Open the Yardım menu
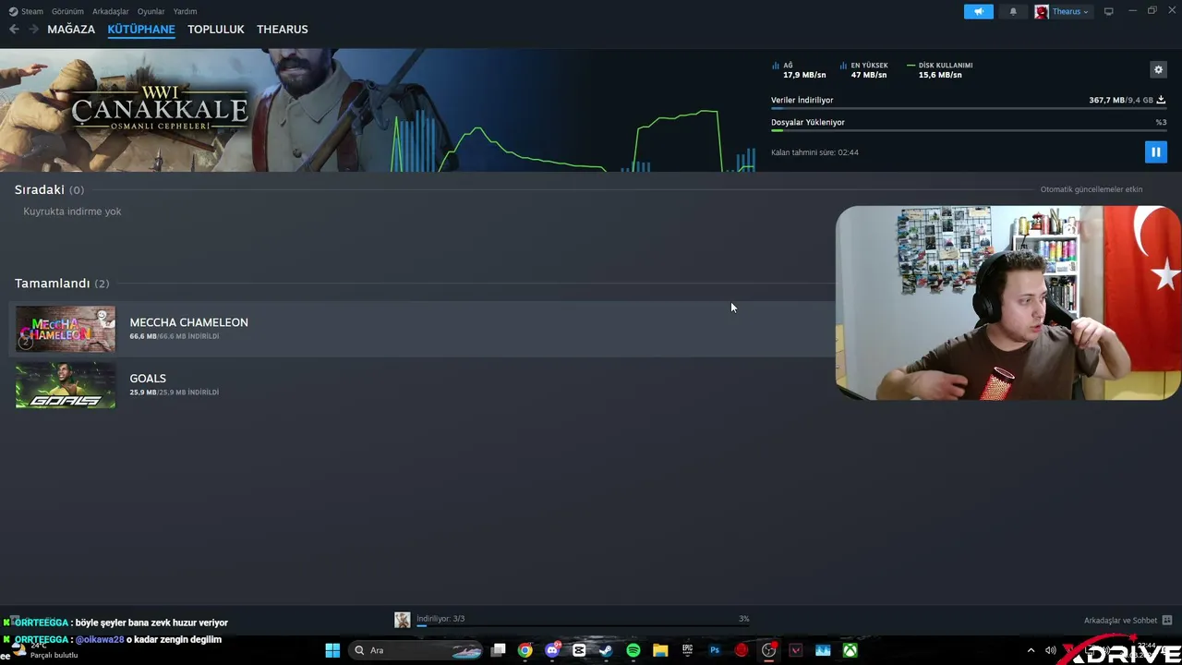The image size is (1182, 665). click(x=185, y=11)
